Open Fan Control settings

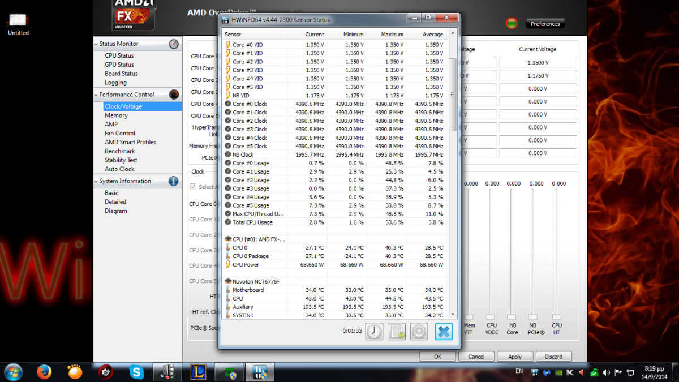tap(120, 134)
